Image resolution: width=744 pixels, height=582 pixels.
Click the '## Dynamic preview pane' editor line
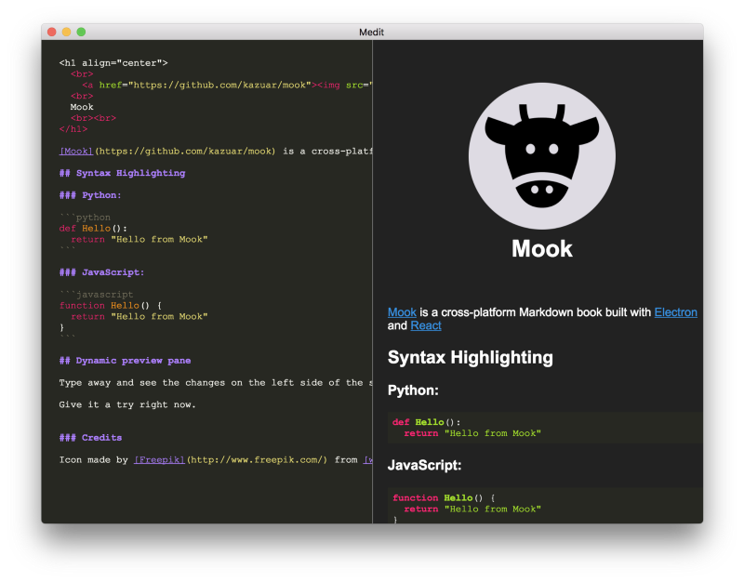tap(125, 360)
